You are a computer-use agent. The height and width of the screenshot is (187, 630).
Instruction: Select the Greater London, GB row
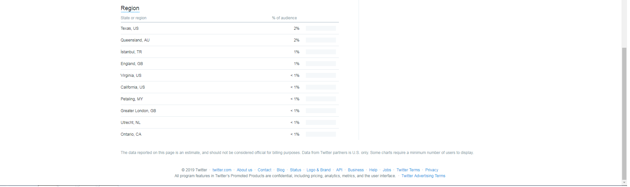(230, 111)
